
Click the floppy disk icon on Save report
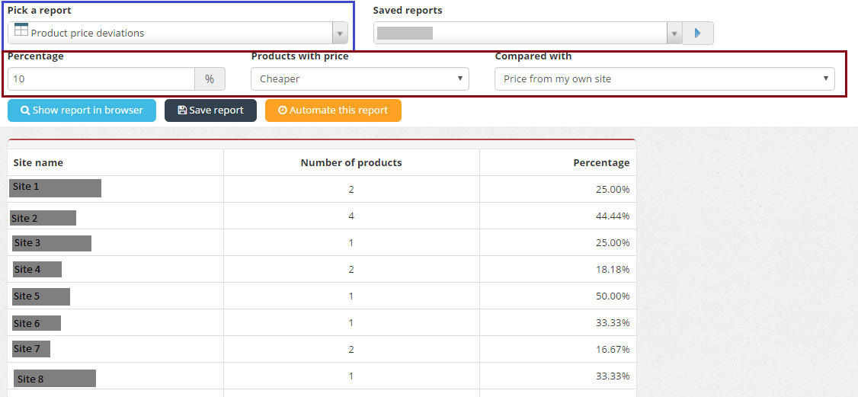182,110
